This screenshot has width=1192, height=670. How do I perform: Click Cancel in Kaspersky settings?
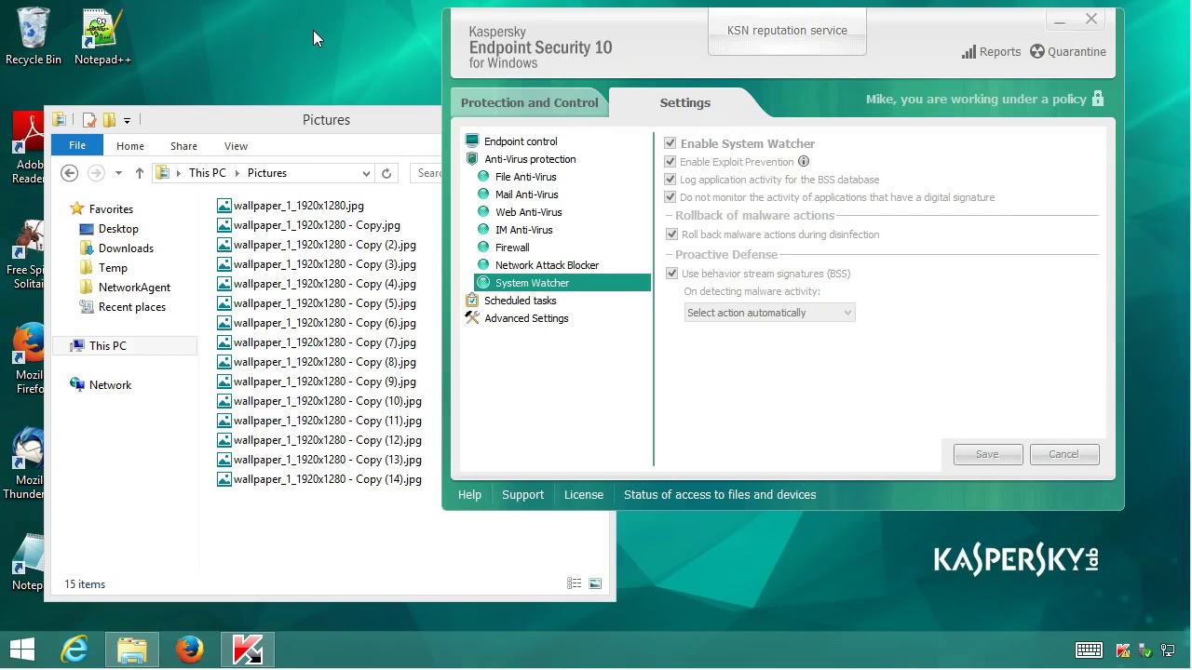coord(1063,454)
